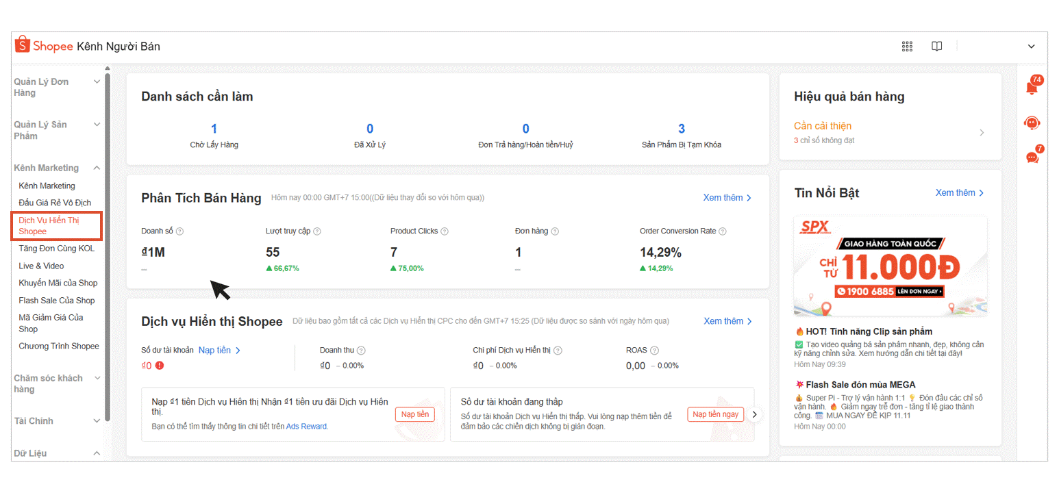Image resolution: width=1059 pixels, height=493 pixels.
Task: Click the red balance warning icon
Action: tap(160, 366)
